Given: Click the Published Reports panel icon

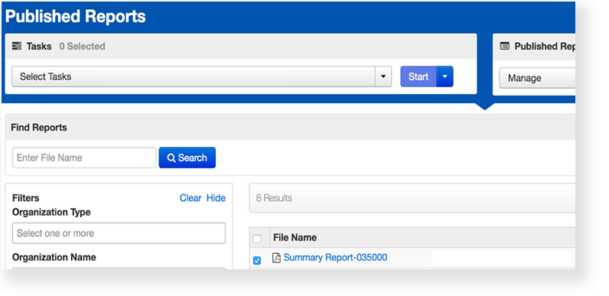Looking at the screenshot, I should (504, 46).
